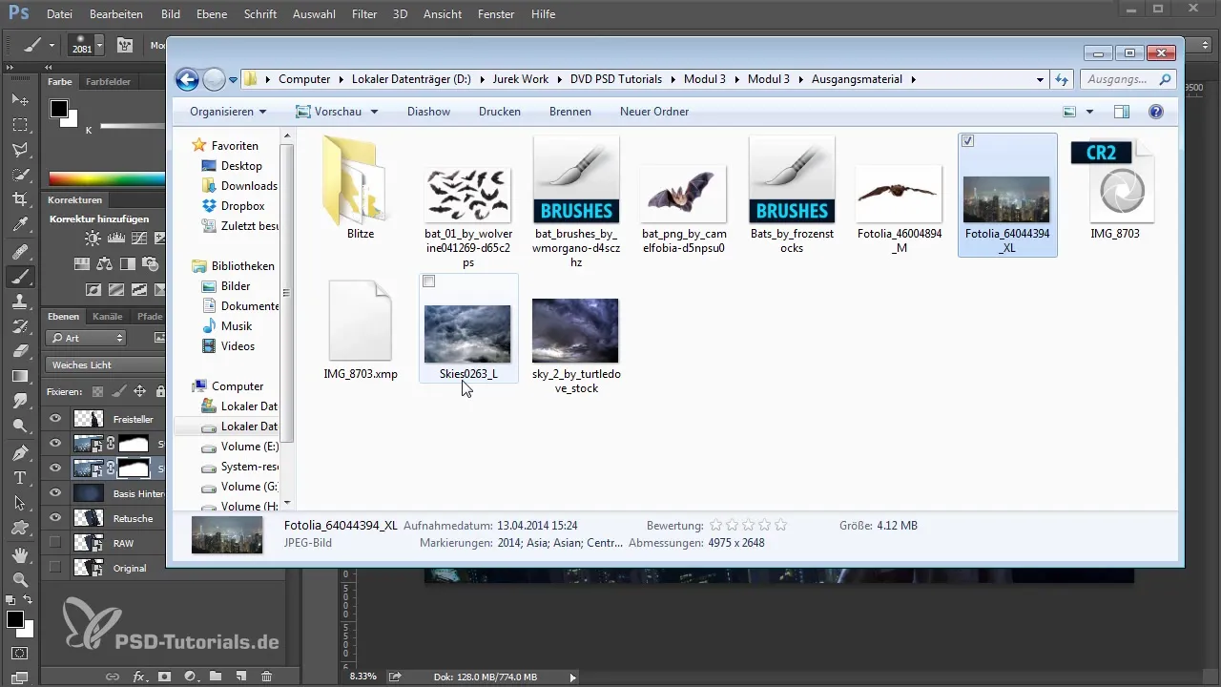
Task: Hide the Freisteller layer
Action: 55,419
